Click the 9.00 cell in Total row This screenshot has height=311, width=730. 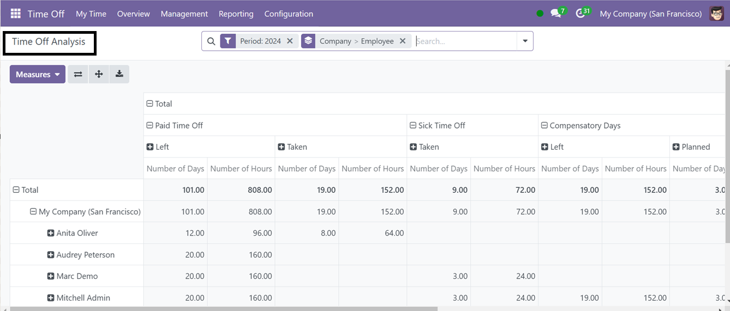click(x=439, y=190)
